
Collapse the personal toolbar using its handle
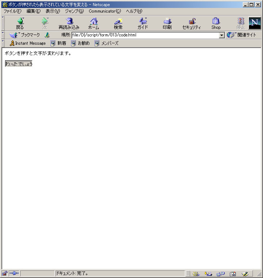(x=3, y=43)
